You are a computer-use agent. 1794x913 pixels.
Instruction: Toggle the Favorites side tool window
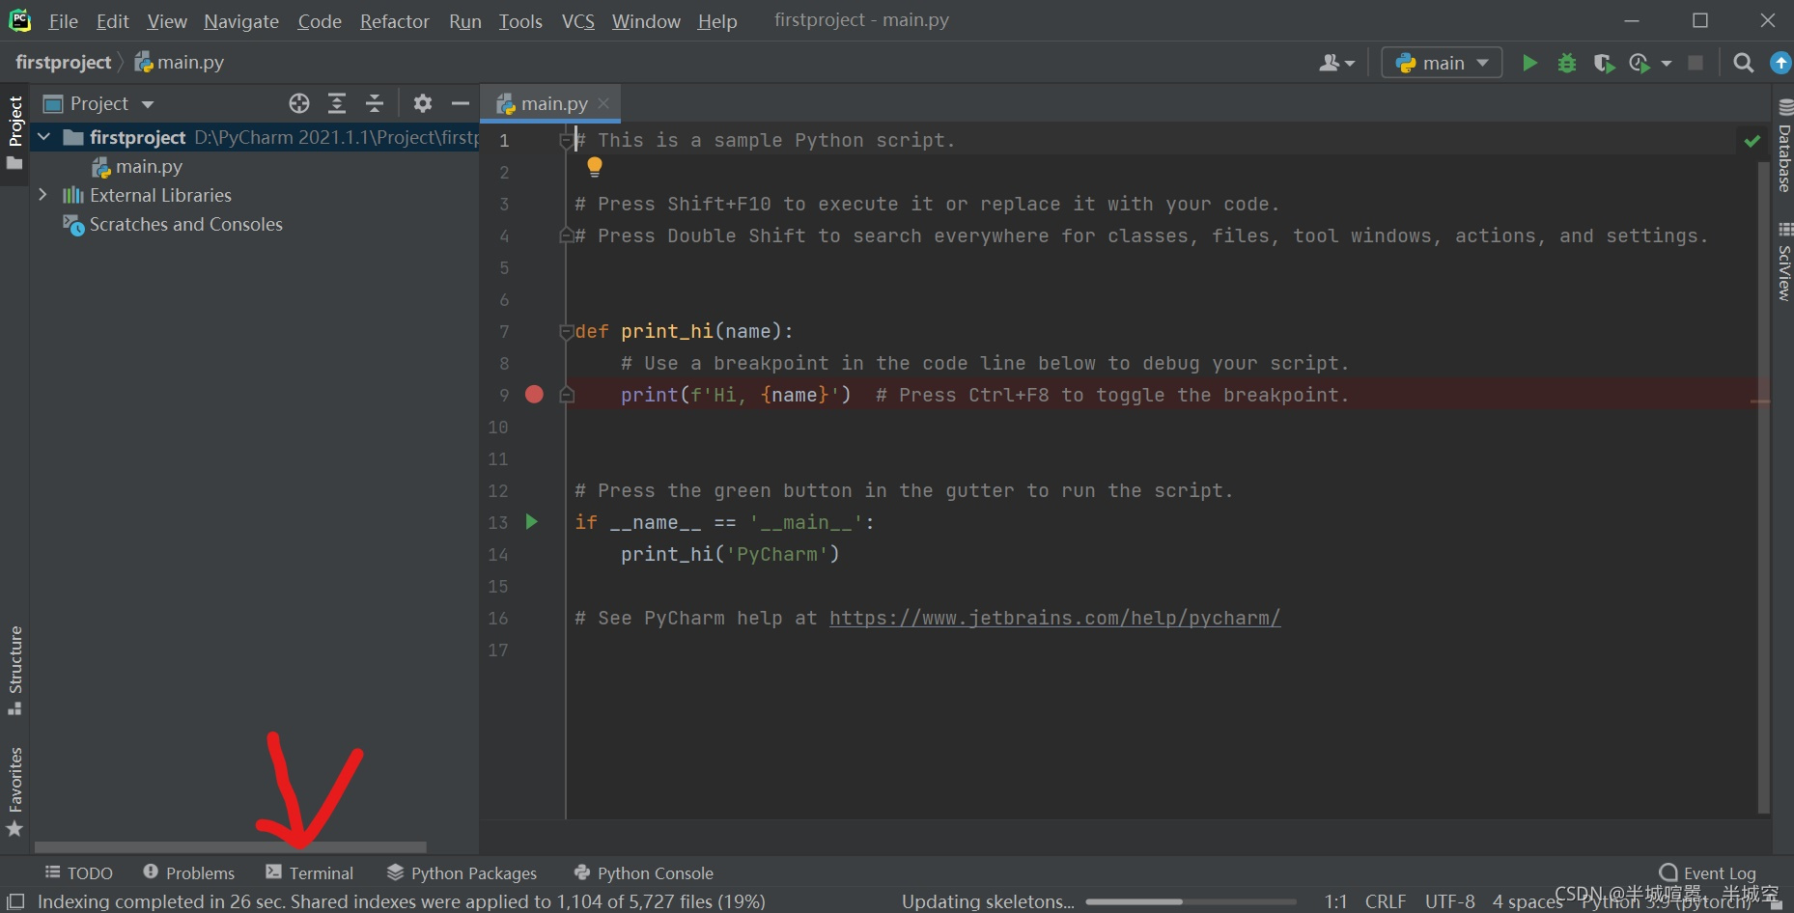[14, 790]
